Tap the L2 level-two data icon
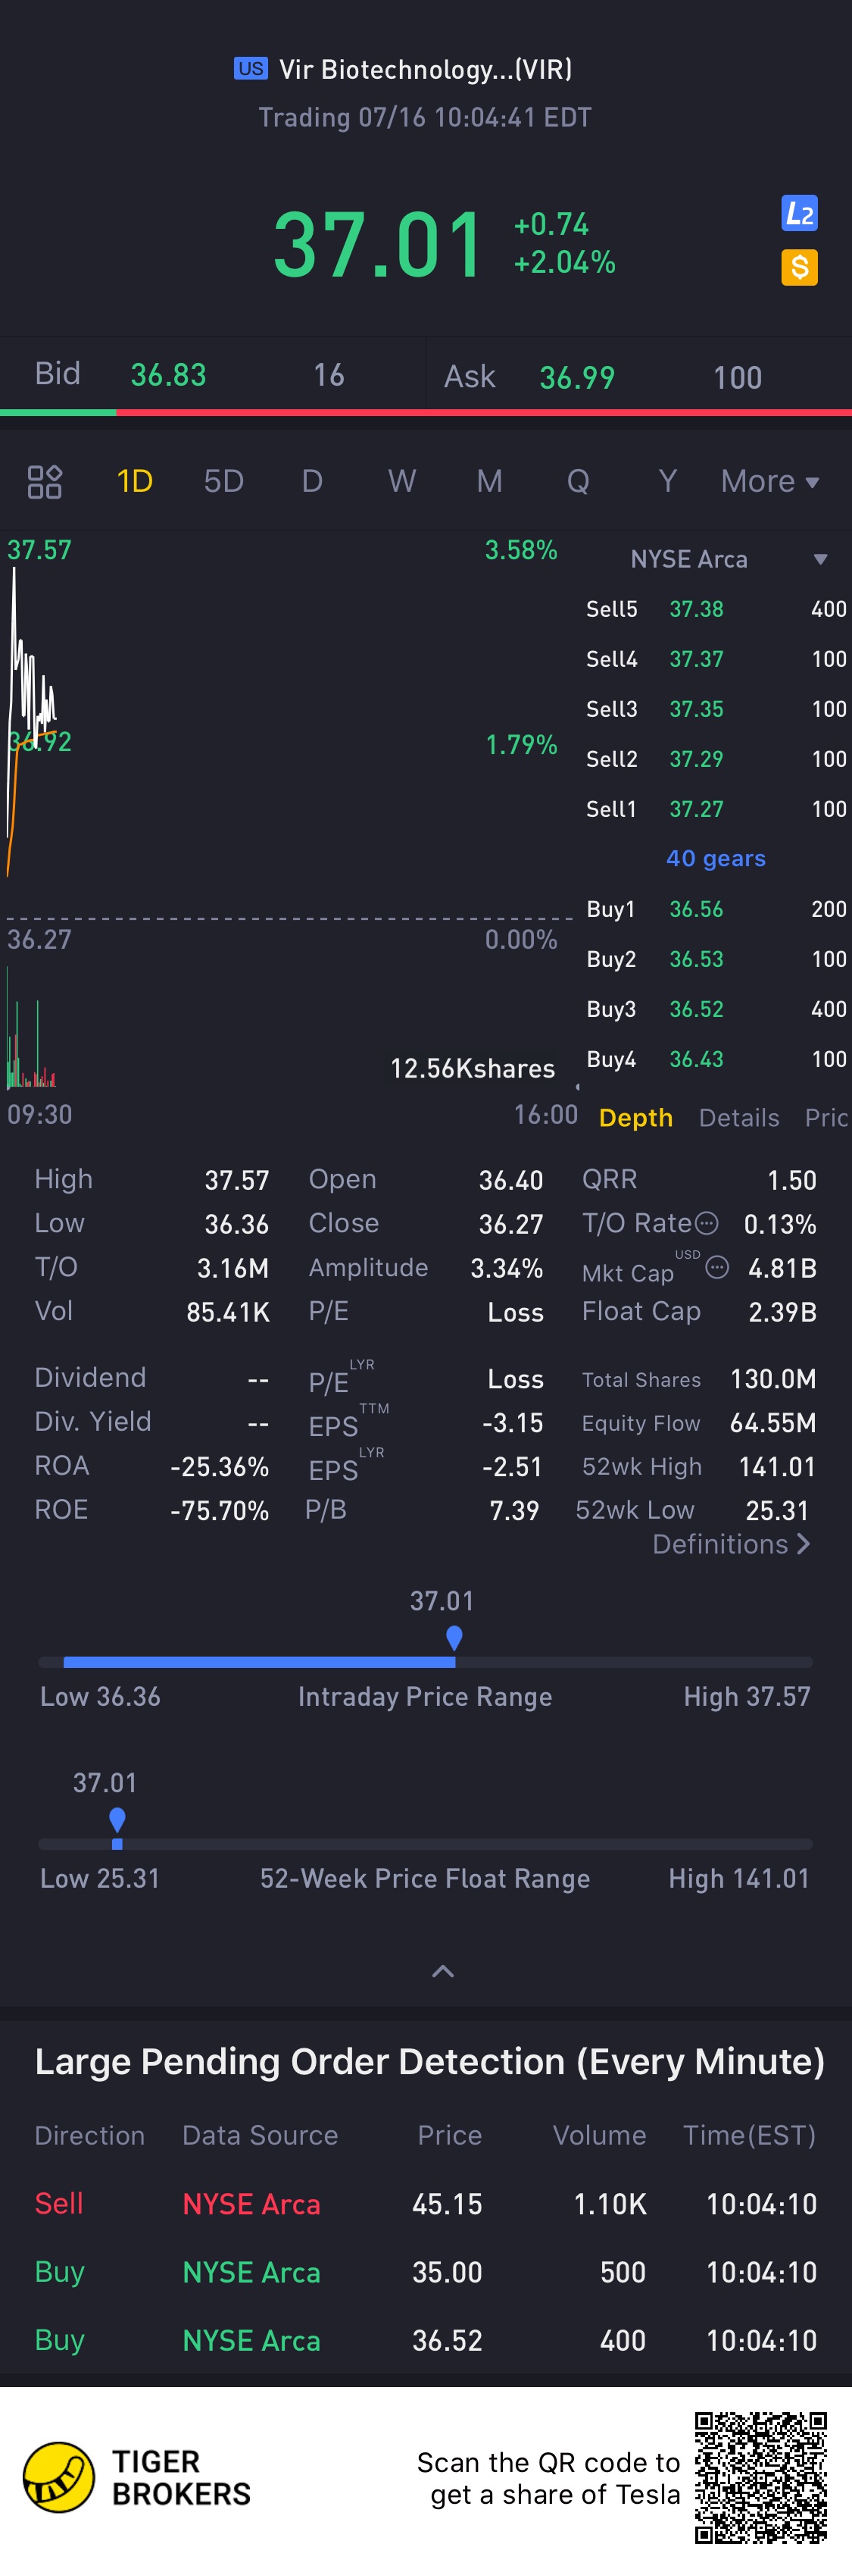The image size is (852, 2569). coord(799,214)
